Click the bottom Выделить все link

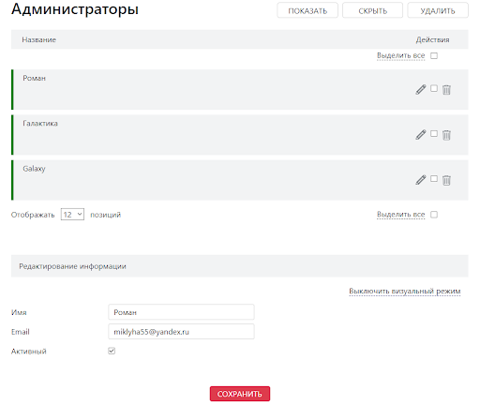pyautogui.click(x=400, y=215)
